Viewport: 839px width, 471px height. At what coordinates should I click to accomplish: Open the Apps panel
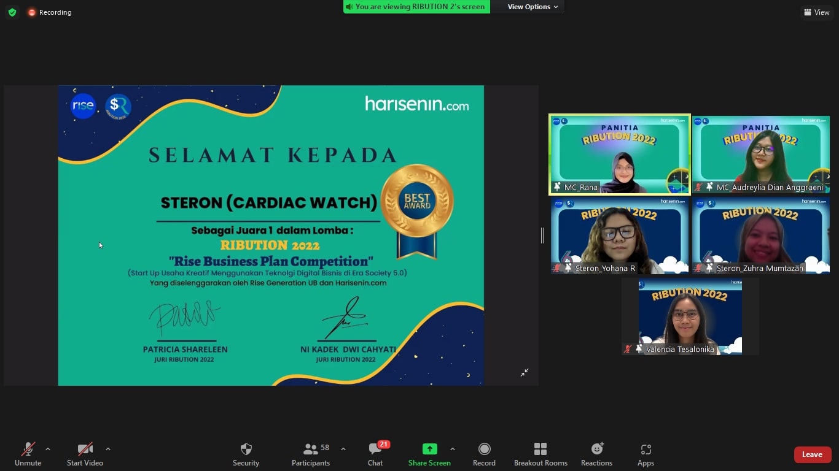pyautogui.click(x=646, y=454)
